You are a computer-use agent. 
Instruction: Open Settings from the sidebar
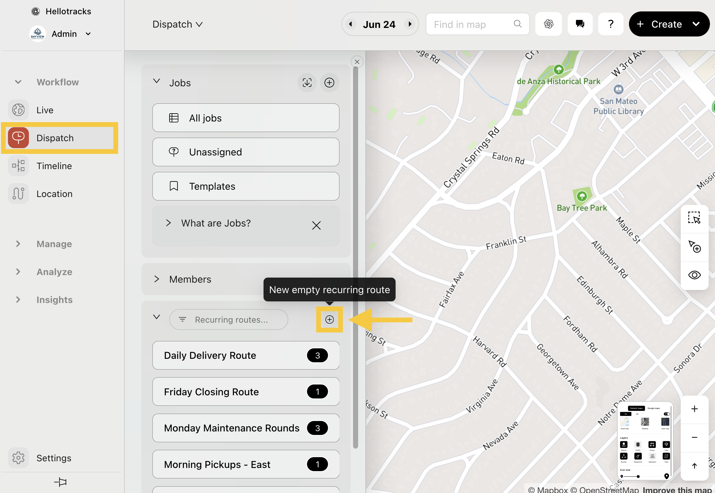point(60,458)
